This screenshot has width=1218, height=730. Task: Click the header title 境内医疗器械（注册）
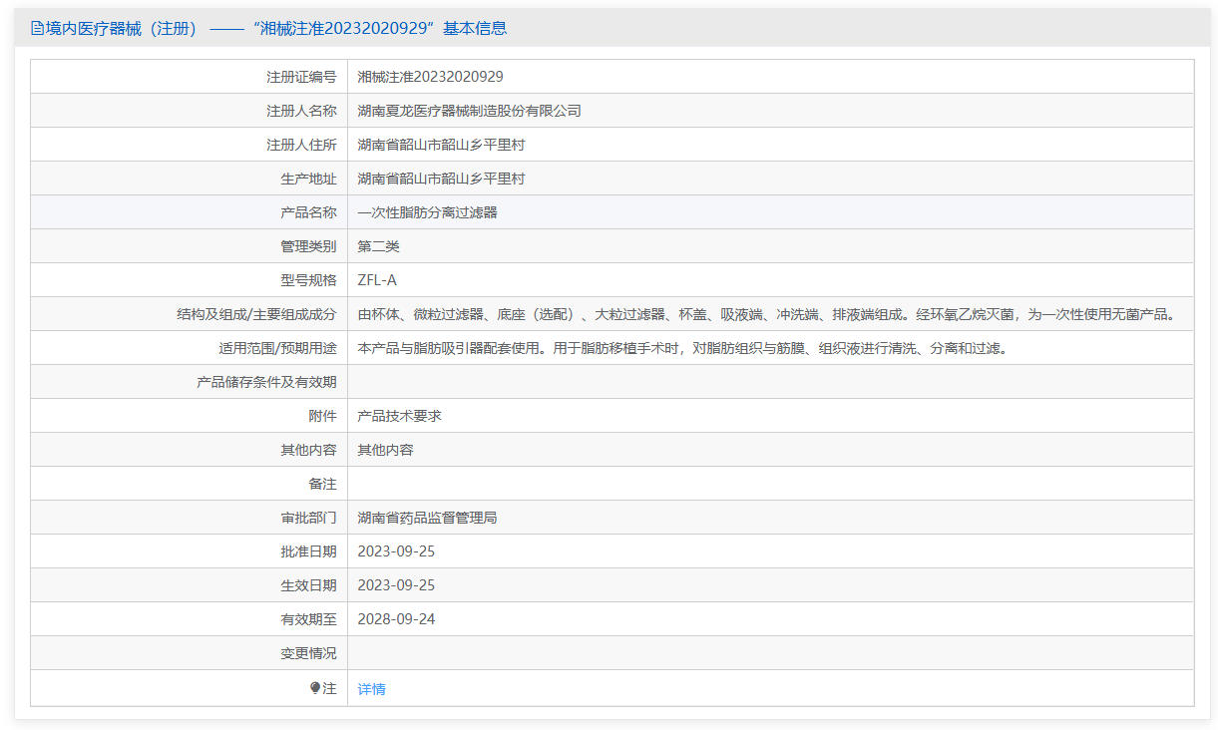pyautogui.click(x=123, y=28)
